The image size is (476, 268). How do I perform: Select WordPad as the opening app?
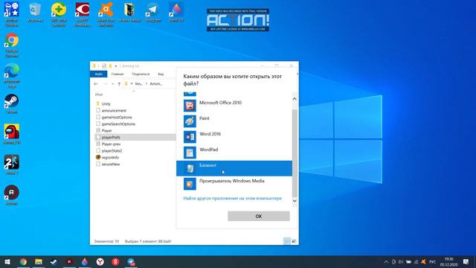[x=234, y=152]
